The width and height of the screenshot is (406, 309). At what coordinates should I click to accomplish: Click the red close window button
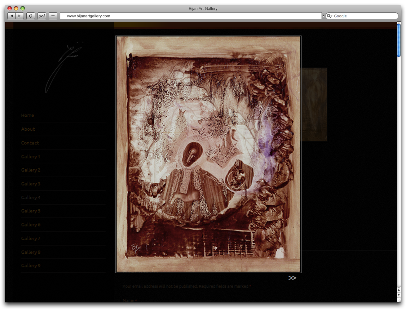pyautogui.click(x=10, y=8)
